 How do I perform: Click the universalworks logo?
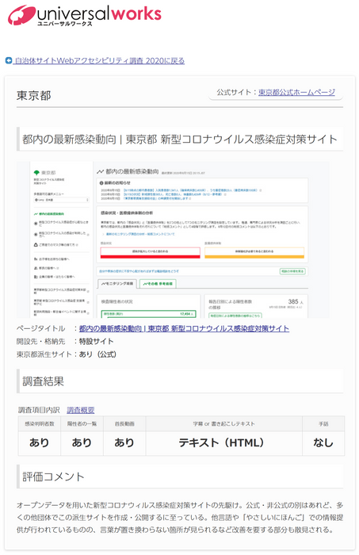[x=85, y=16]
